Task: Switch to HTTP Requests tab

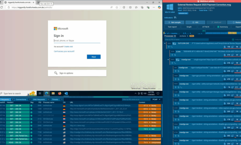Action: (7, 99)
